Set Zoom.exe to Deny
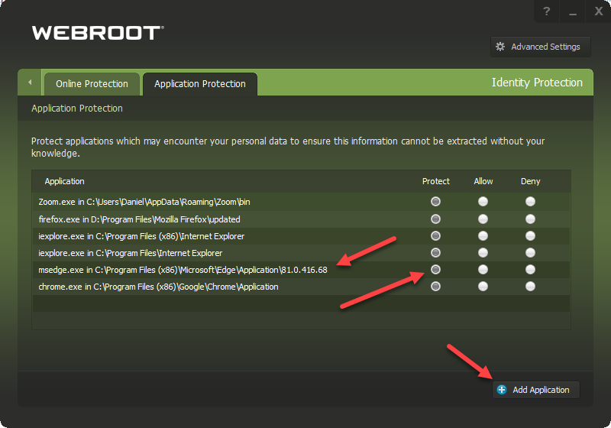Image resolution: width=611 pixels, height=428 pixels. (530, 202)
